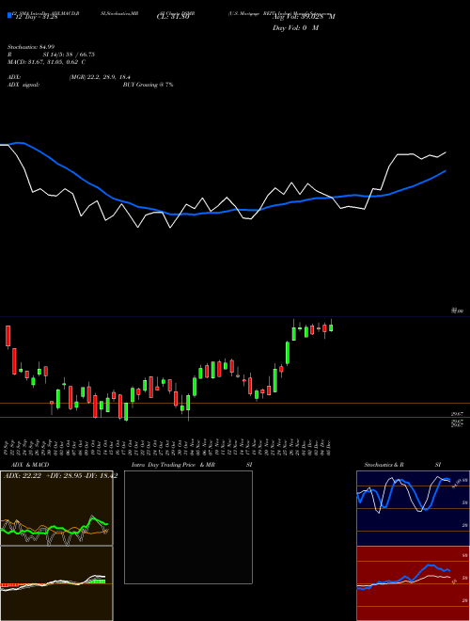Click the 'ADX signal:' label
The height and width of the screenshot is (621, 470).
(x=23, y=85)
